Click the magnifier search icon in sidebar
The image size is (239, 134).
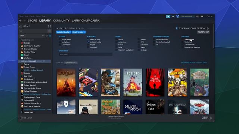tap(21, 31)
